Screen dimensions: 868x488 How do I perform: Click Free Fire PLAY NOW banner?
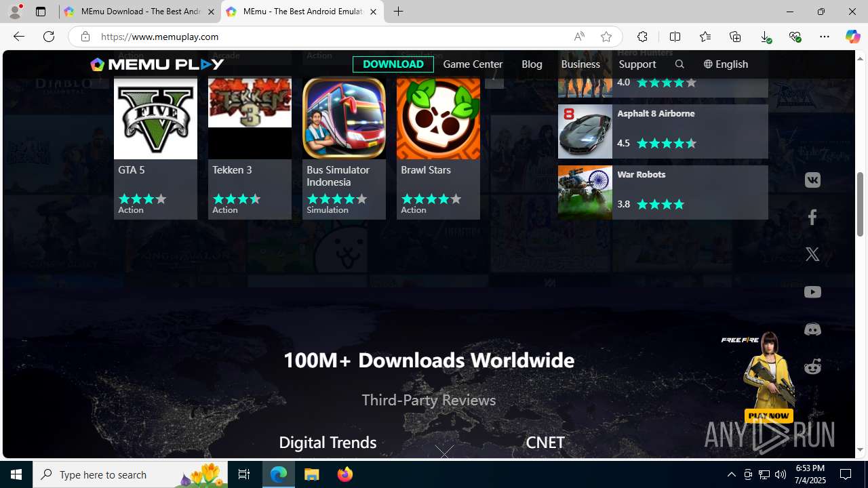768,415
